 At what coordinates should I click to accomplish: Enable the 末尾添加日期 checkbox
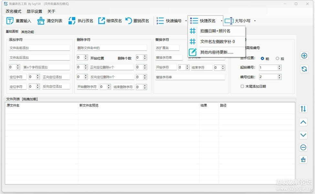coord(242,86)
